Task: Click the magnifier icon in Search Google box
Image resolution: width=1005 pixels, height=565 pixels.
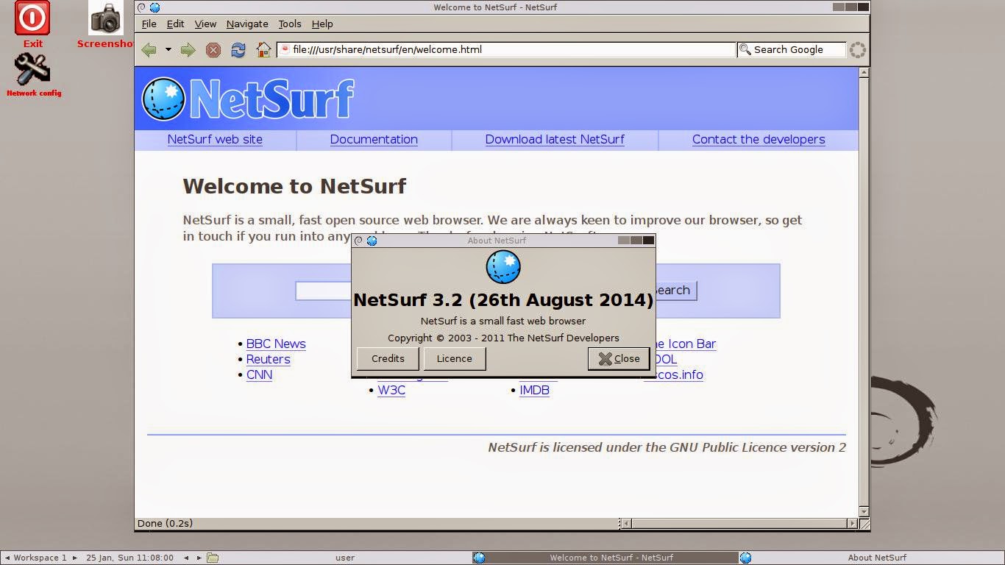Action: pyautogui.click(x=745, y=50)
